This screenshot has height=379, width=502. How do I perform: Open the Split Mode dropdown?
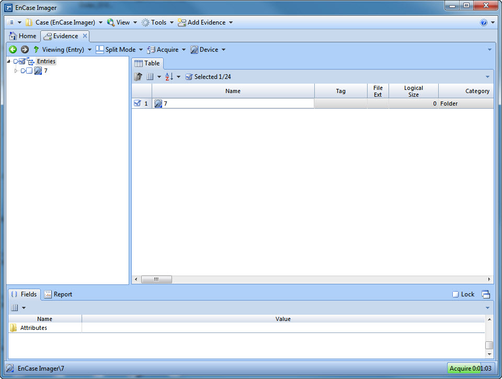click(x=120, y=50)
